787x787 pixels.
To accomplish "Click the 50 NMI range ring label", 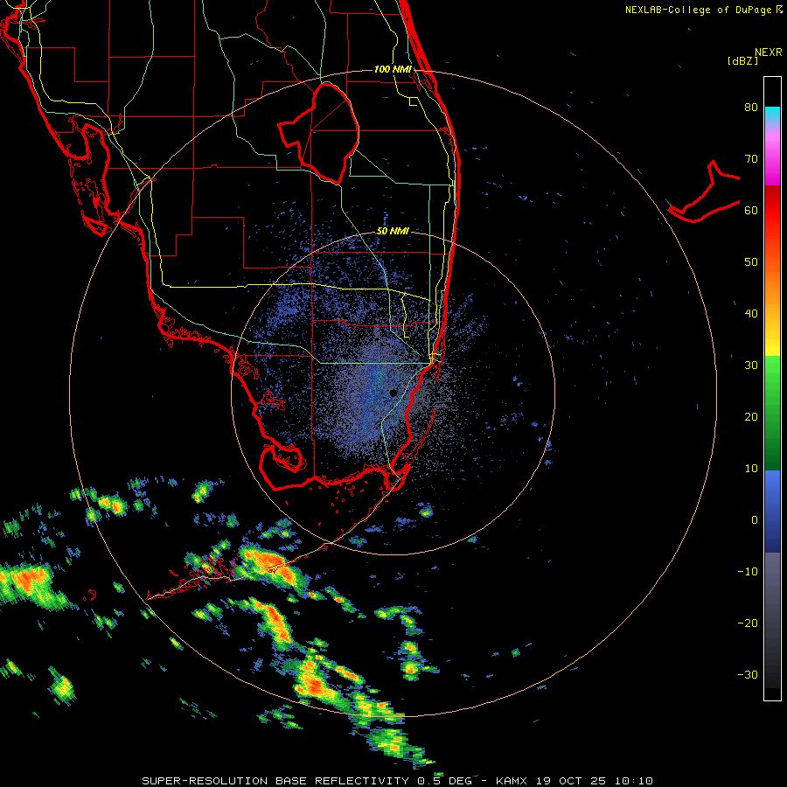I will pyautogui.click(x=393, y=232).
